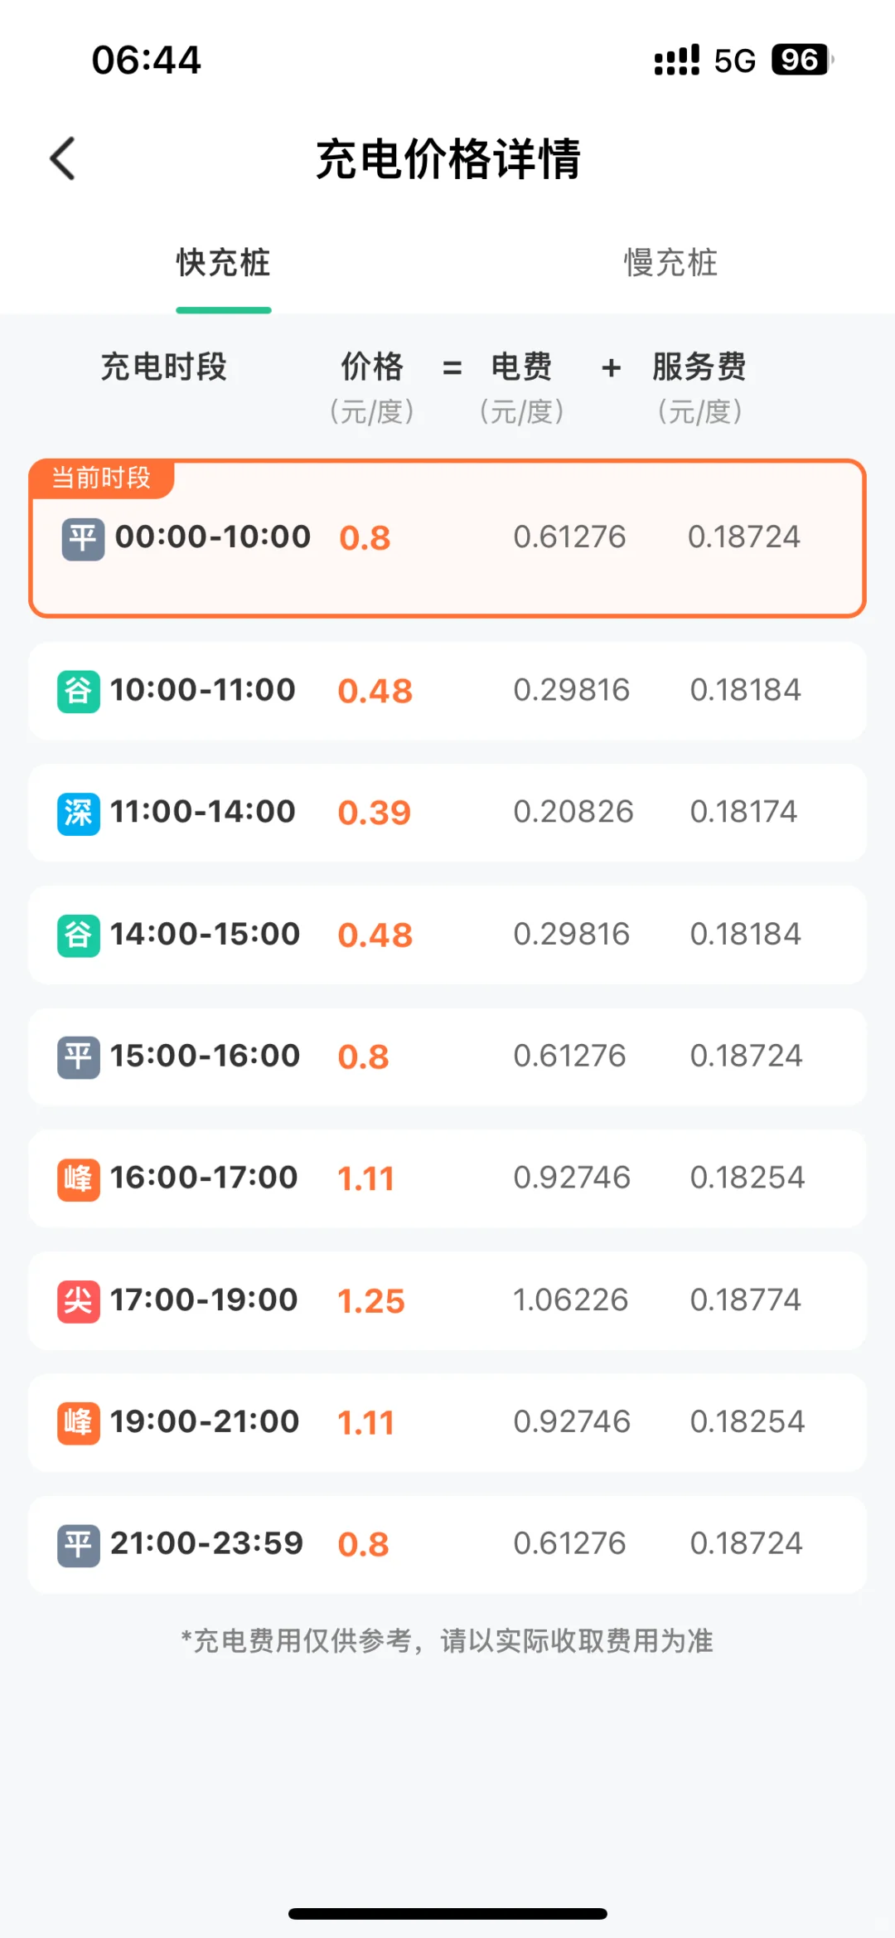Viewport: 895px width, 1938px height.
Task: Tap the back arrow icon
Action: tap(63, 158)
